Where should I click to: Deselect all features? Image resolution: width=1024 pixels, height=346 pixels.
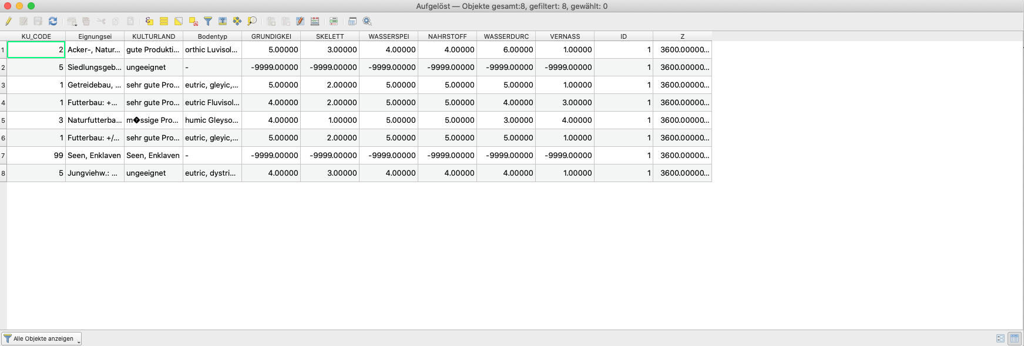pos(193,21)
